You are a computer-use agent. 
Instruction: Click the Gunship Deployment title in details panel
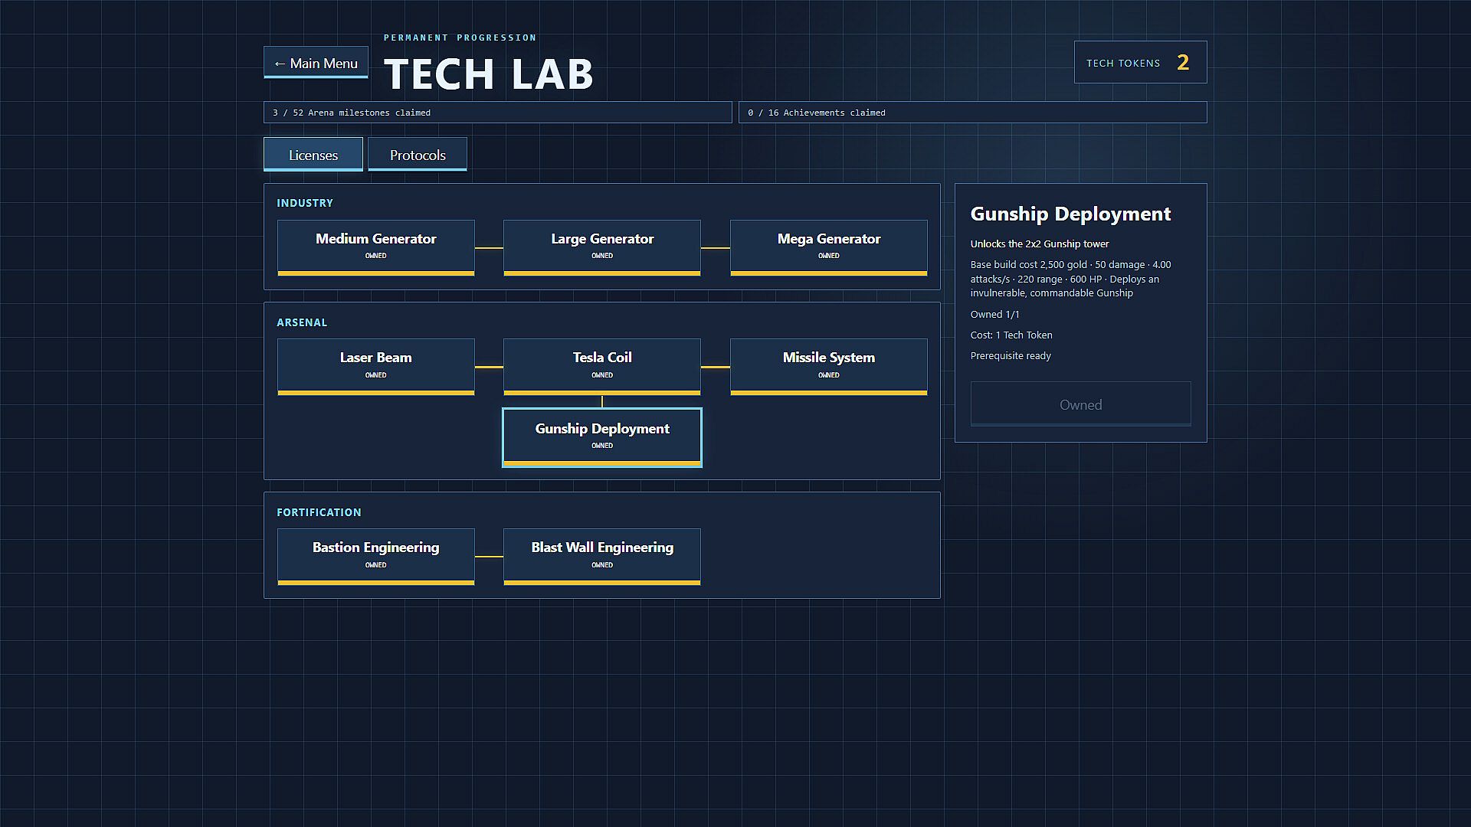pyautogui.click(x=1070, y=214)
